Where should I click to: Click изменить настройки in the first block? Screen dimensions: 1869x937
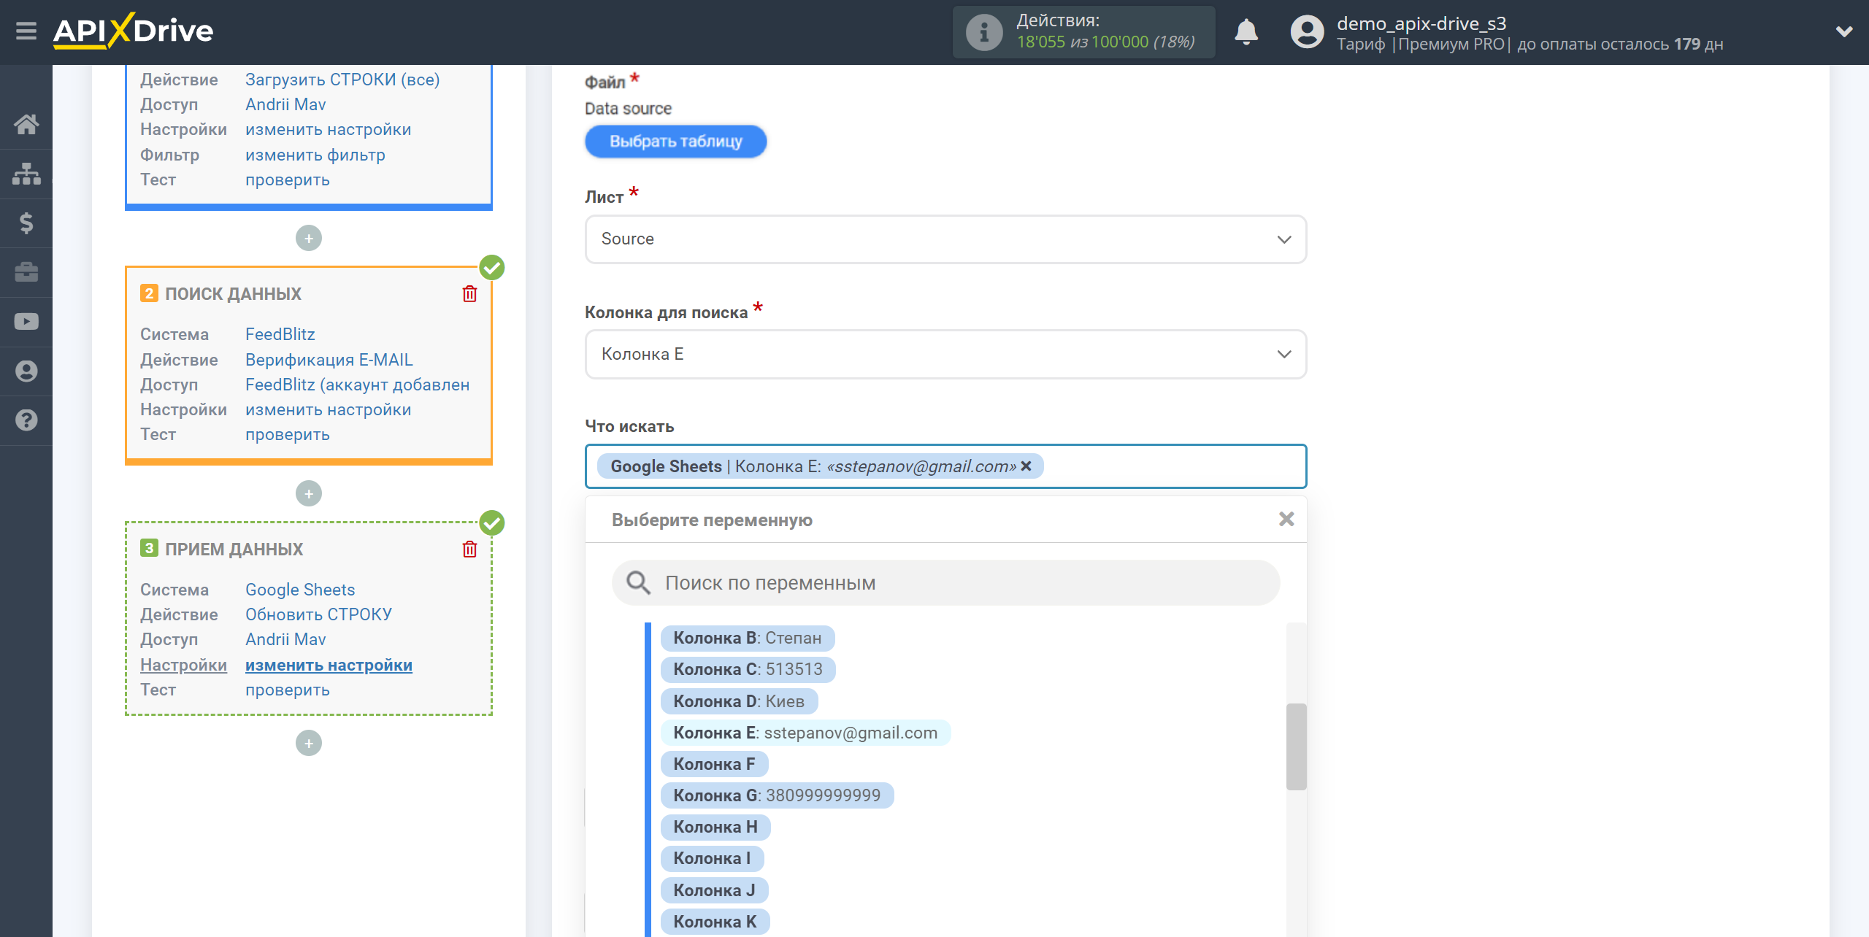pyautogui.click(x=329, y=129)
